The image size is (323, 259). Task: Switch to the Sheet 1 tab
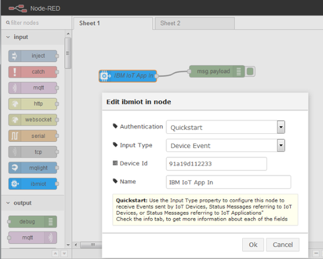113,23
